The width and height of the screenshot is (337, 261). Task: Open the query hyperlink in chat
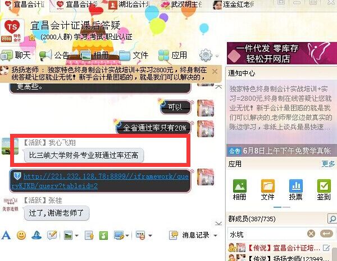click(100, 181)
